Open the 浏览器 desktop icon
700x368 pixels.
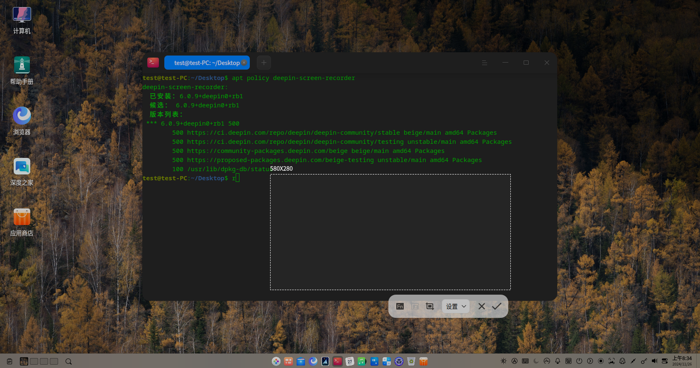tap(22, 121)
